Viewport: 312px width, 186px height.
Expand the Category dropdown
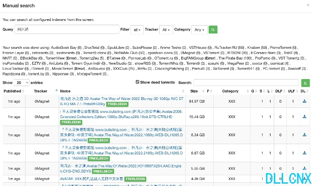click(199, 30)
